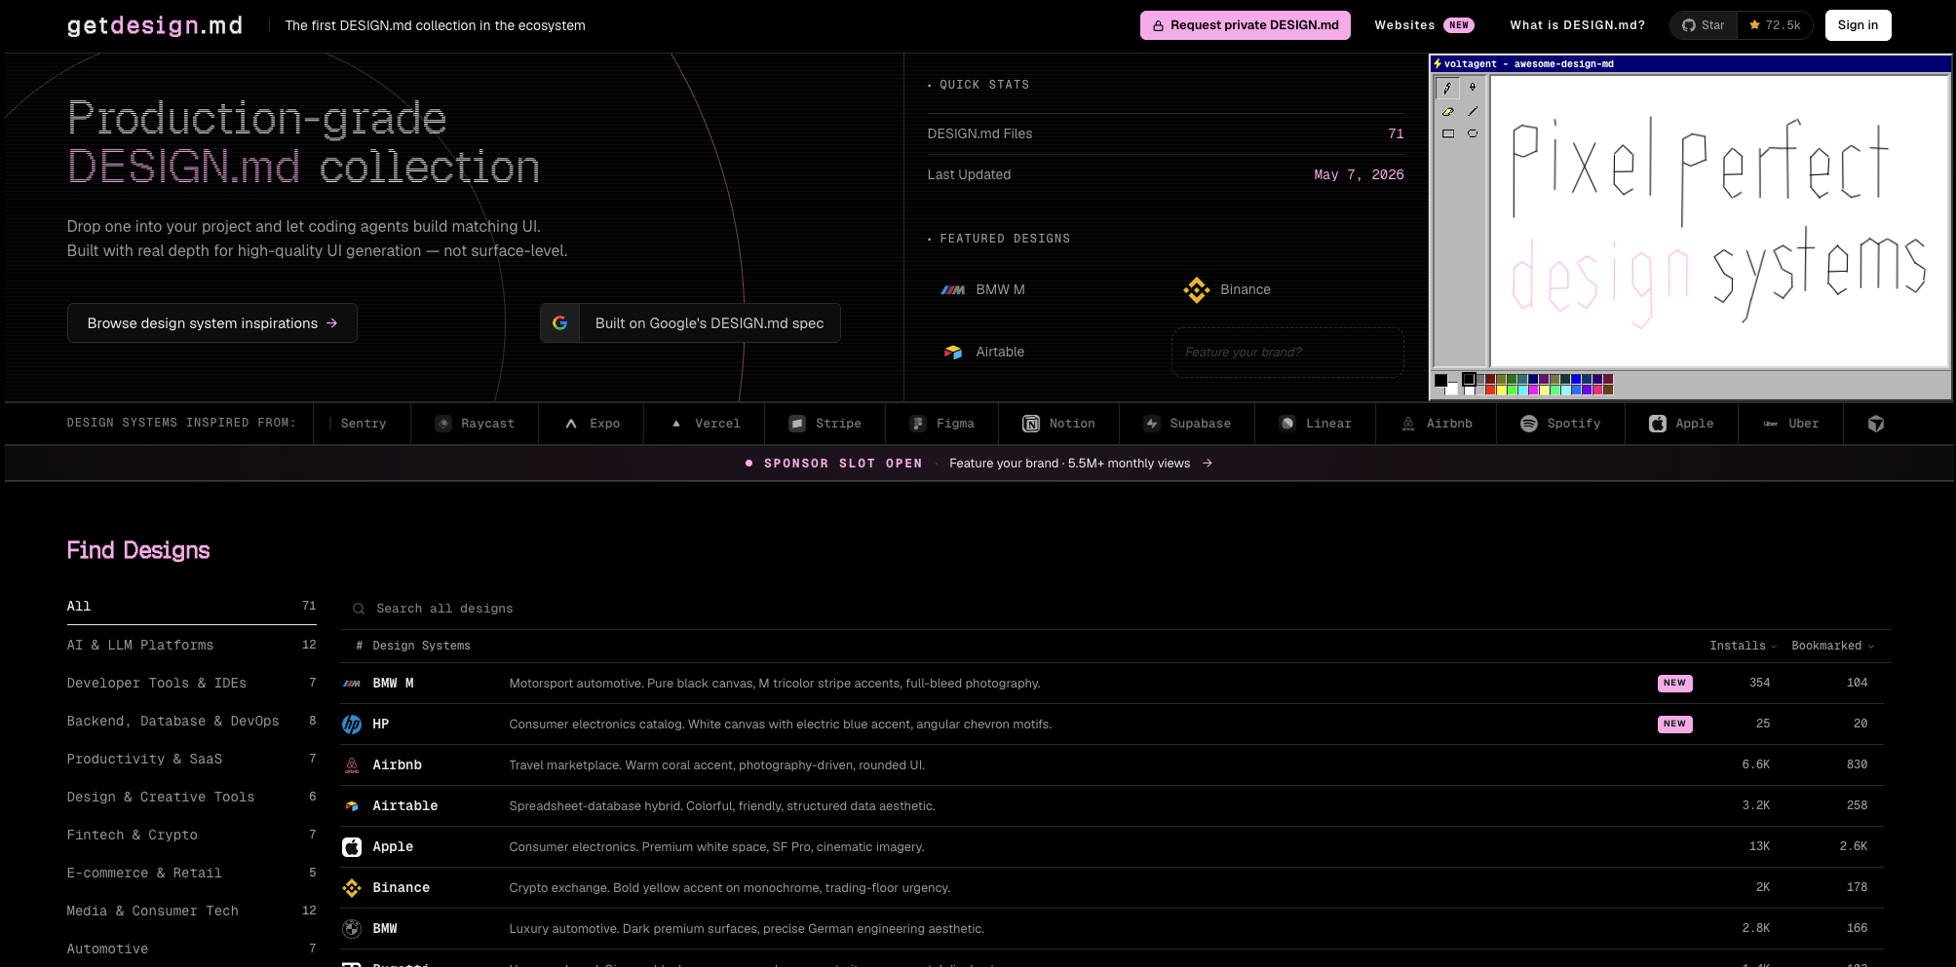Select the brush tool beside pencil

(x=1473, y=88)
